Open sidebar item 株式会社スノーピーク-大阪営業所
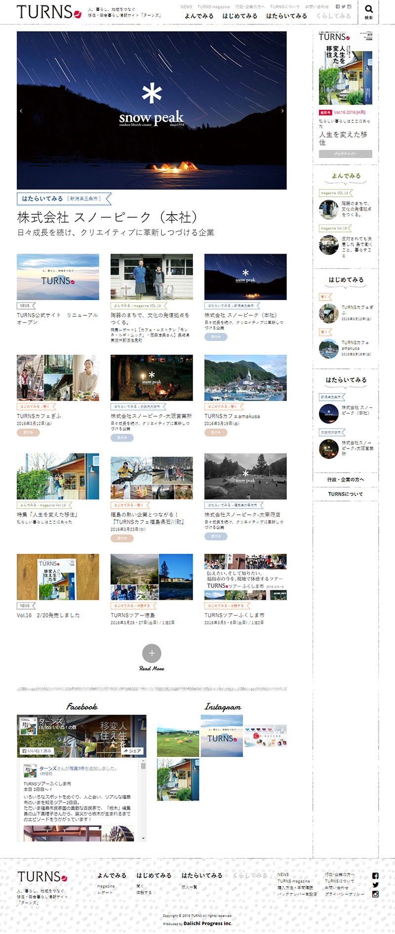The image size is (395, 934). coord(357,448)
